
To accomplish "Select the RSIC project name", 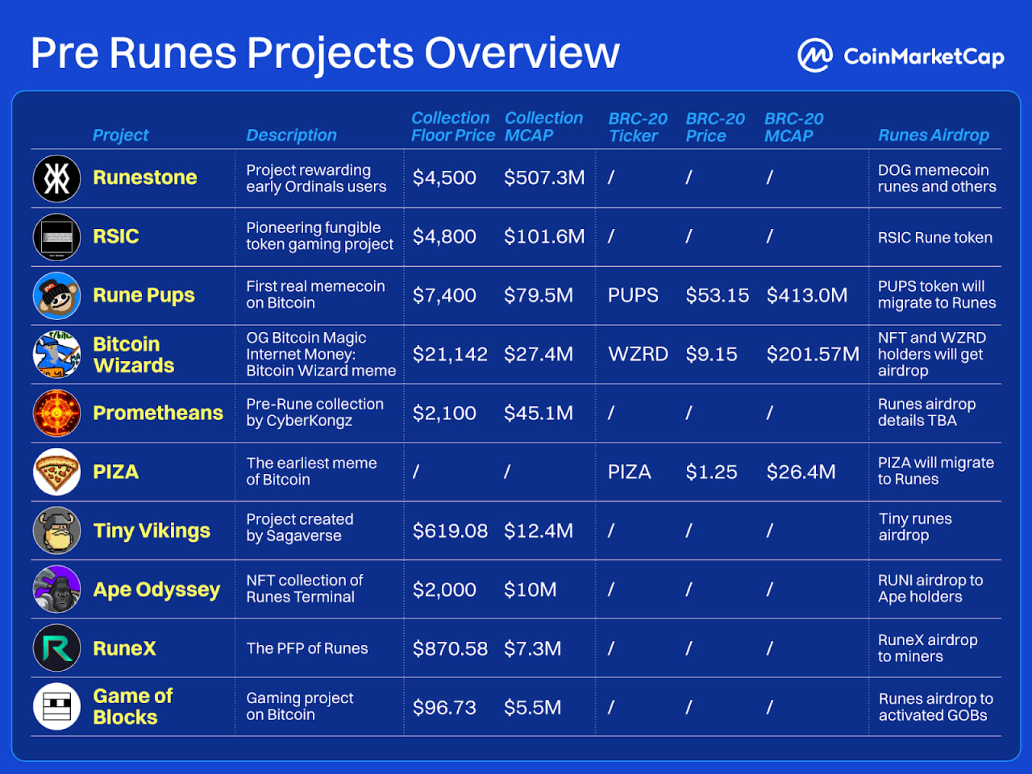I will coord(116,236).
